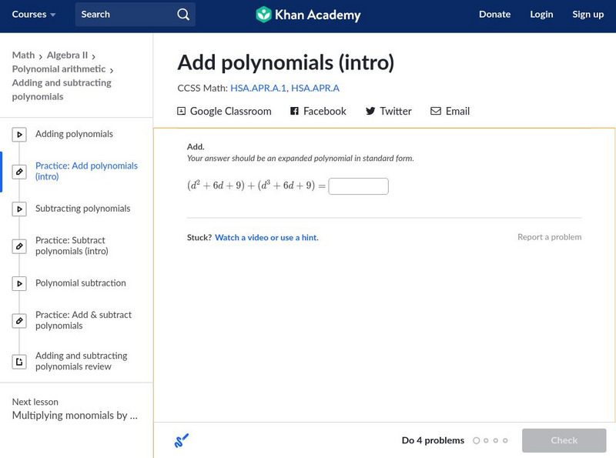Open Polynomial arithmetic breadcrumb
Viewport: 616px width, 458px height.
(59, 69)
